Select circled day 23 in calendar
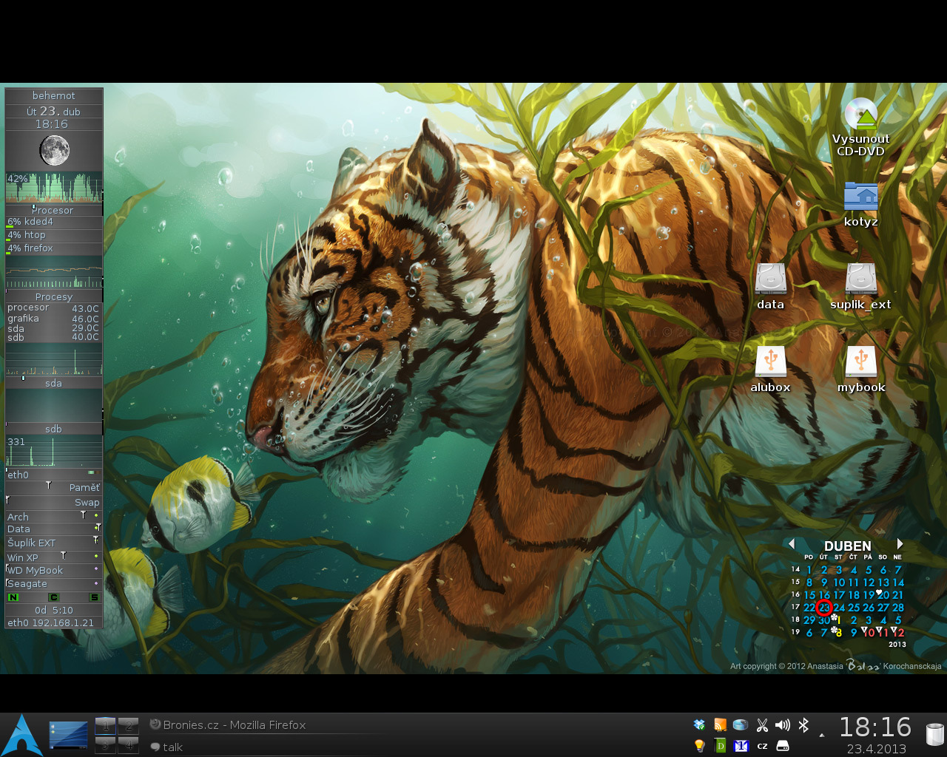The image size is (947, 757). (824, 608)
